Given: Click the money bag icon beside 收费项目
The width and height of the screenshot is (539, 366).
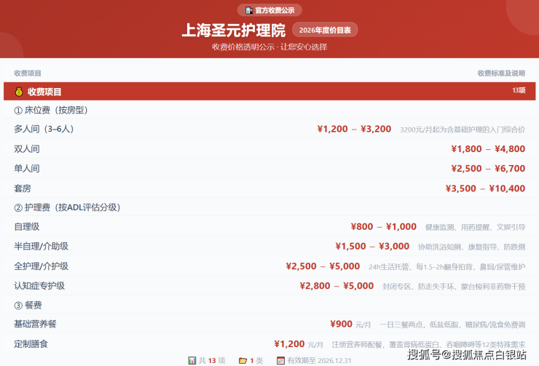Looking at the screenshot, I should pyautogui.click(x=19, y=92).
